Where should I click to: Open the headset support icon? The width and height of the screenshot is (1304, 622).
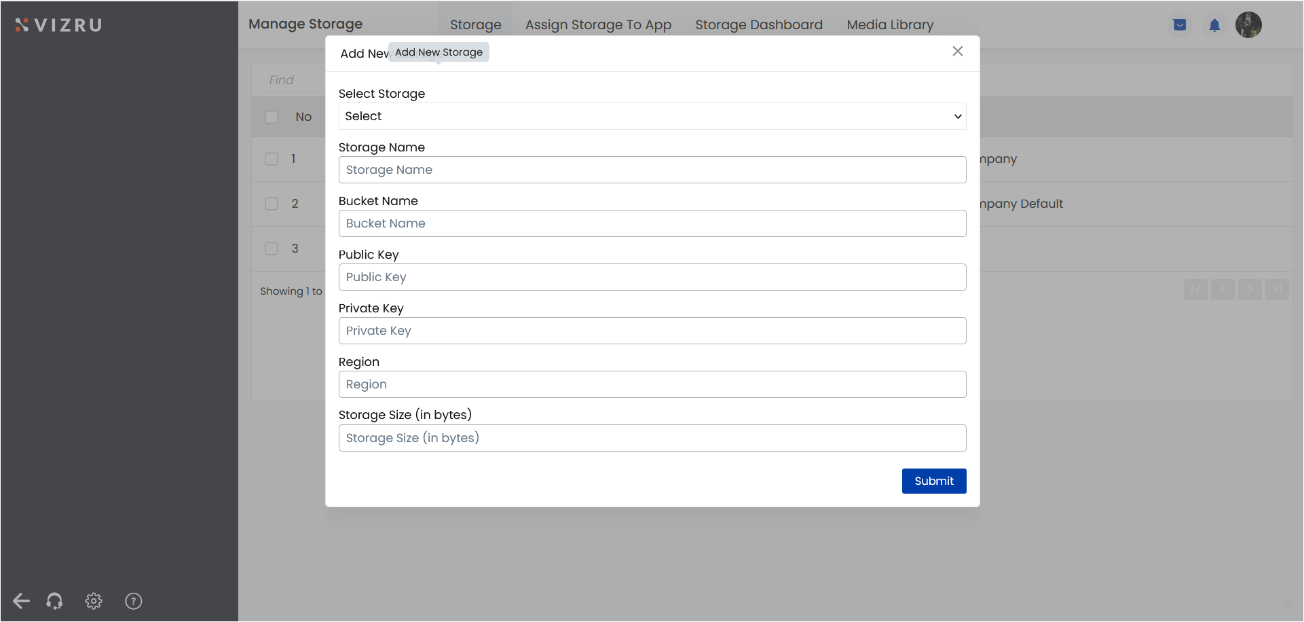tap(54, 601)
